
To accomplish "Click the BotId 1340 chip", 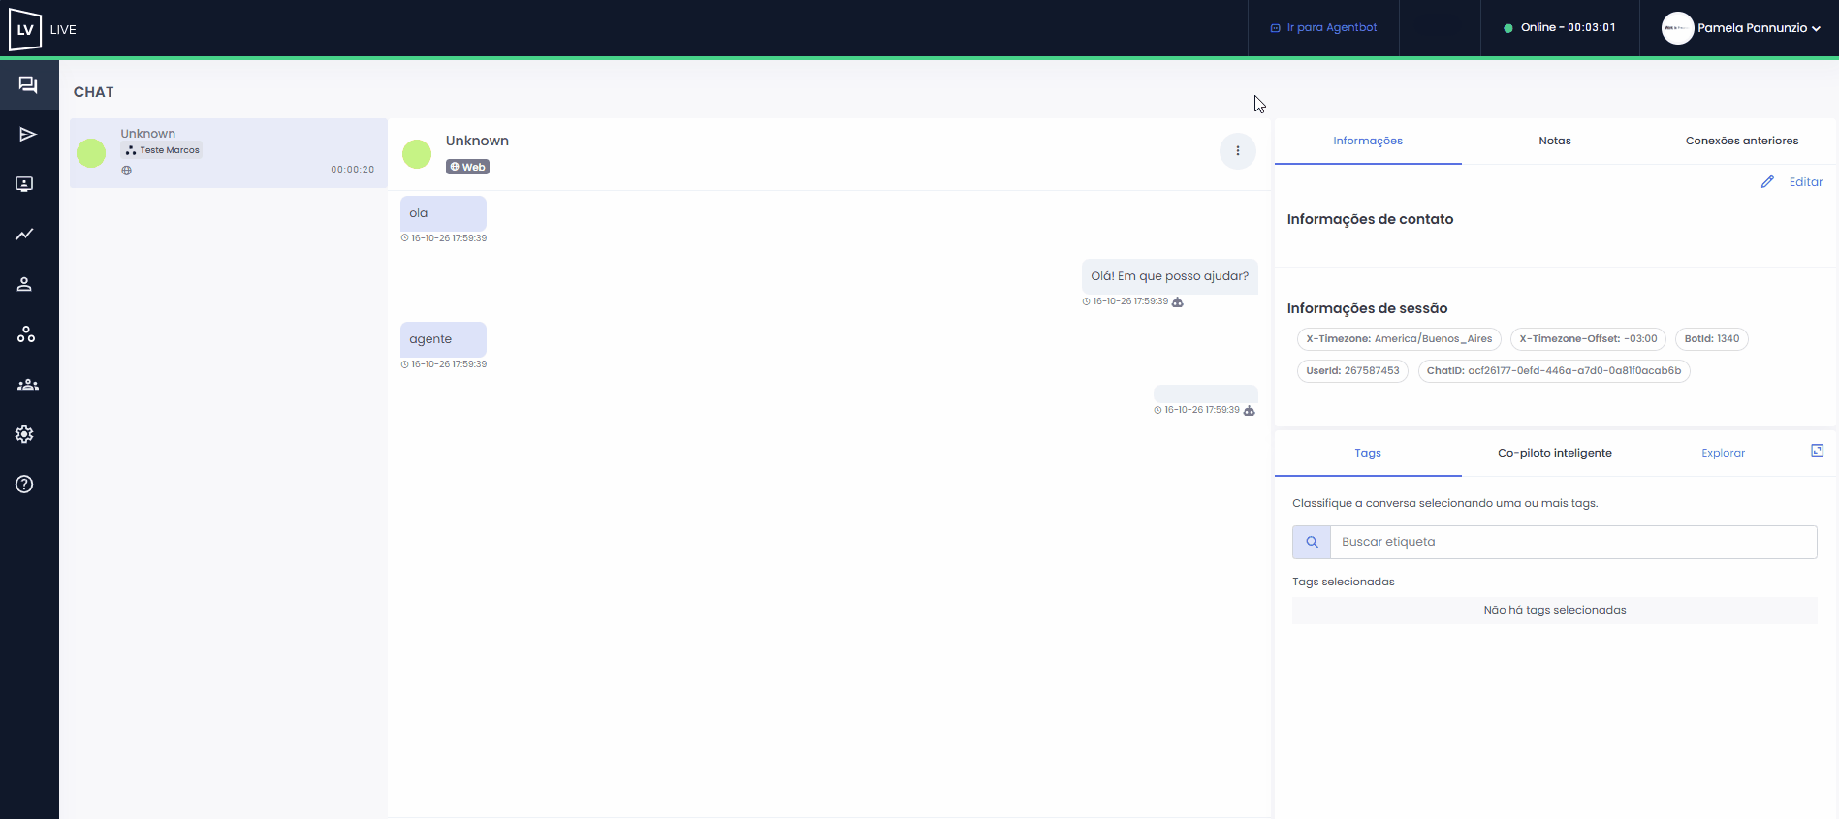I will [x=1712, y=339].
